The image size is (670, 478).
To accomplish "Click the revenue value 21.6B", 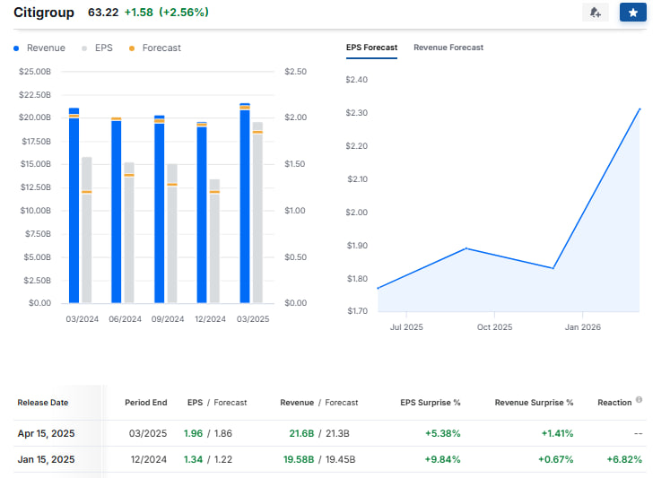I will click(301, 433).
